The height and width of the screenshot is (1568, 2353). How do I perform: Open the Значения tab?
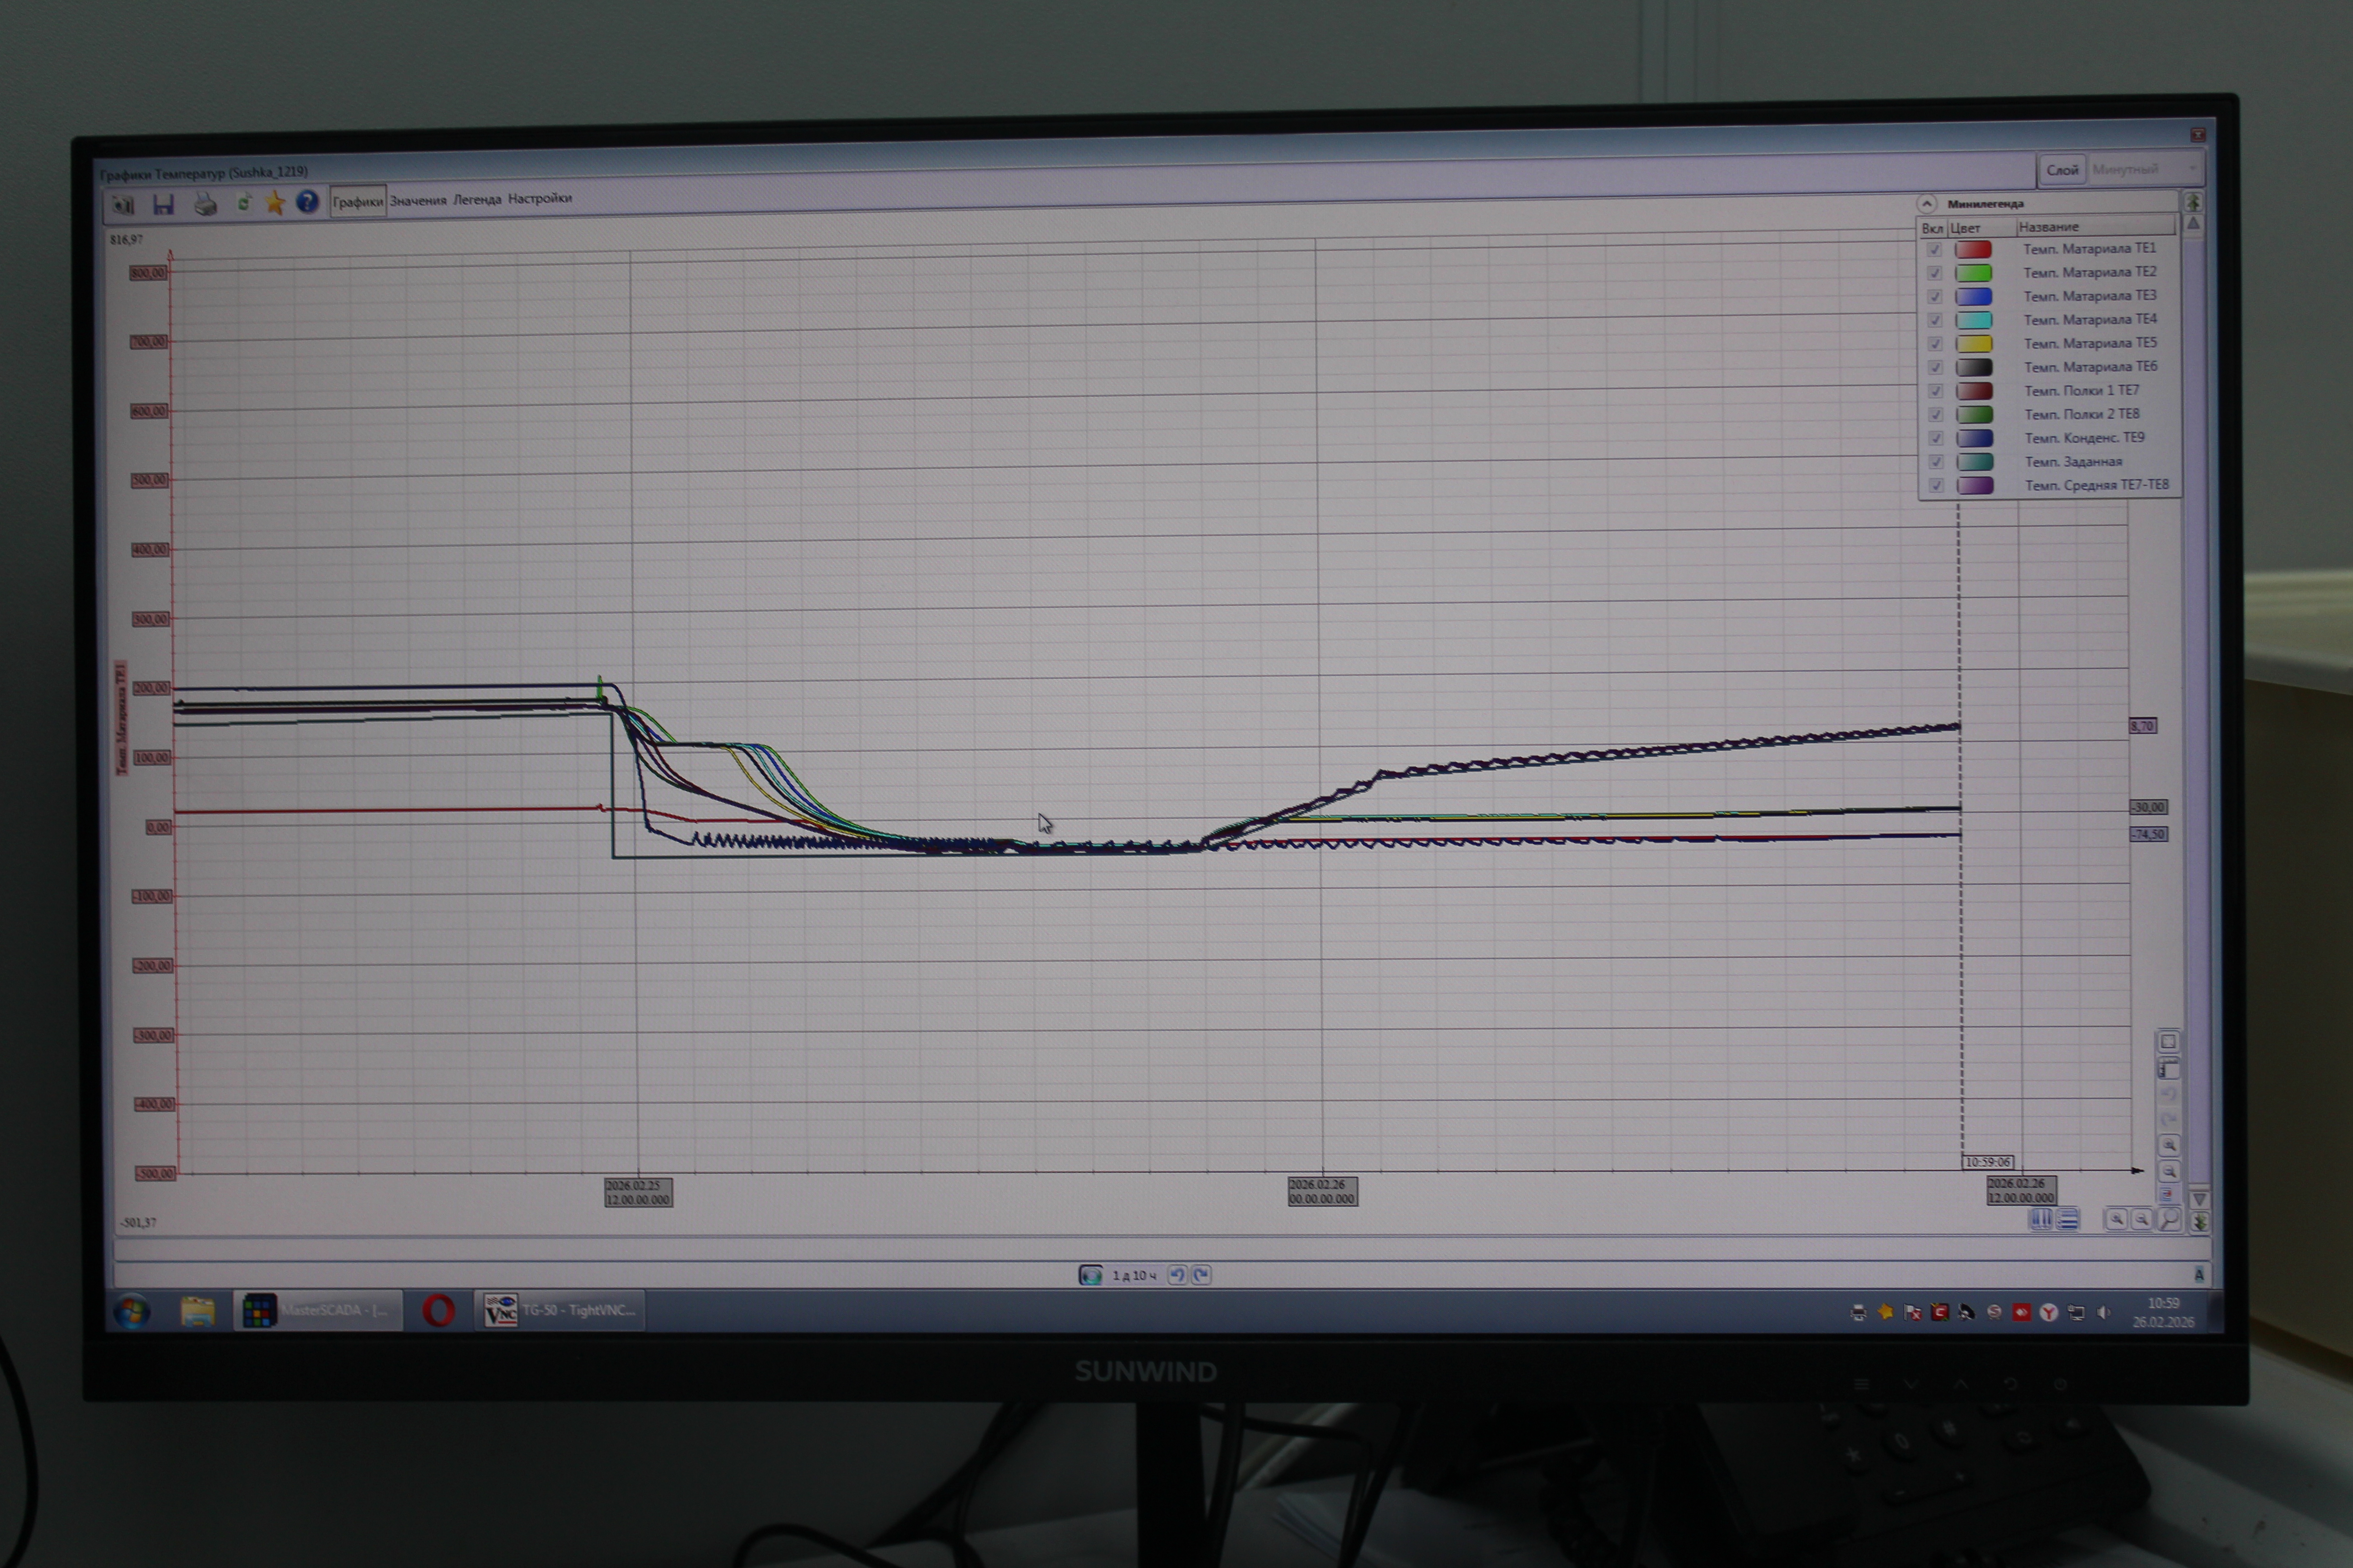[418, 200]
